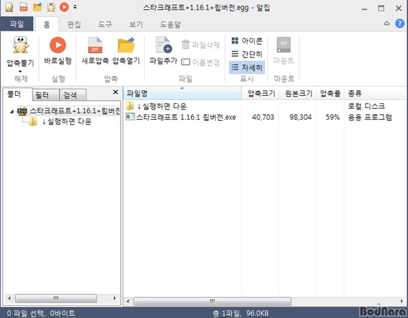The width and height of the screenshot is (408, 318).
Task: Click left arrow of file list scrollbar
Action: (x=128, y=302)
